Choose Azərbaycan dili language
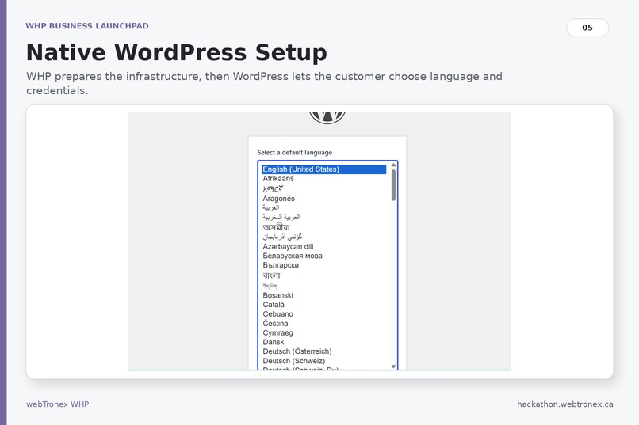Viewport: 639px width, 425px height. (x=288, y=246)
